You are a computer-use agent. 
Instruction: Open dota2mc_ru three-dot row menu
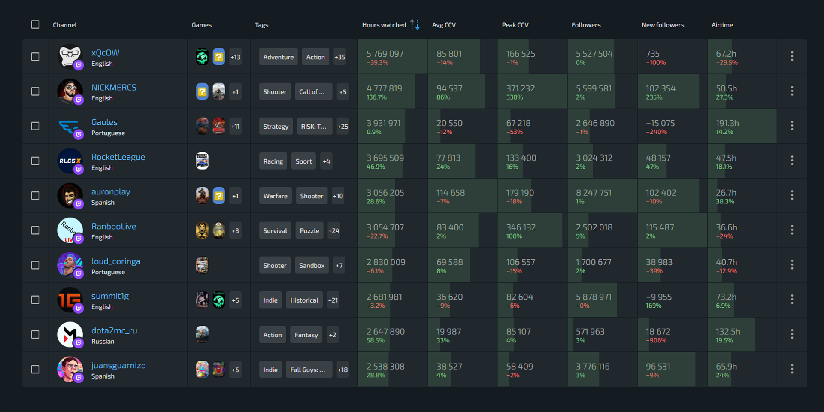click(792, 334)
